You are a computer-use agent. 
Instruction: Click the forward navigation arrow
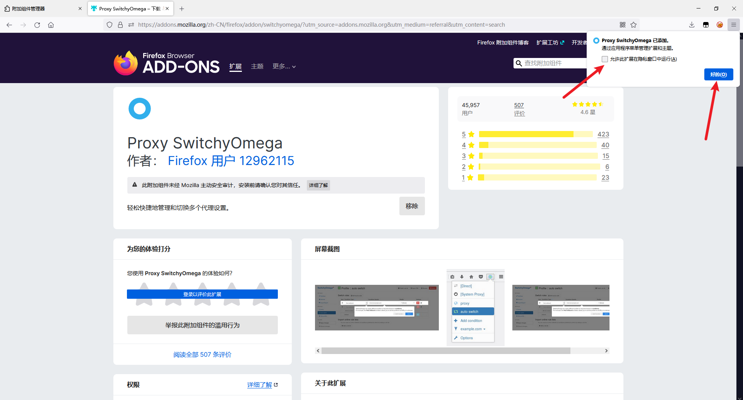23,25
